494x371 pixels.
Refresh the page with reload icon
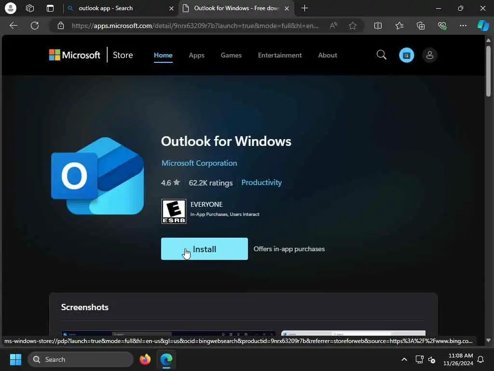[35, 26]
